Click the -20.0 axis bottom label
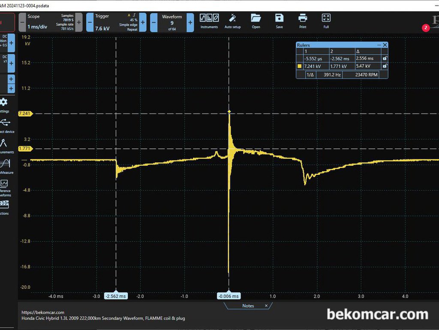Viewport: 439px width, 330px height. pos(25,287)
